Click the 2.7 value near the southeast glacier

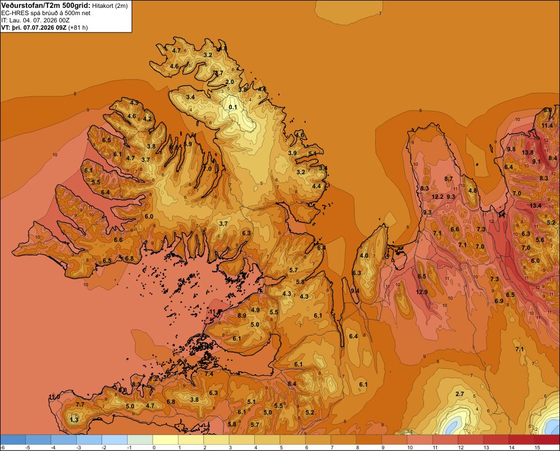(x=460, y=394)
